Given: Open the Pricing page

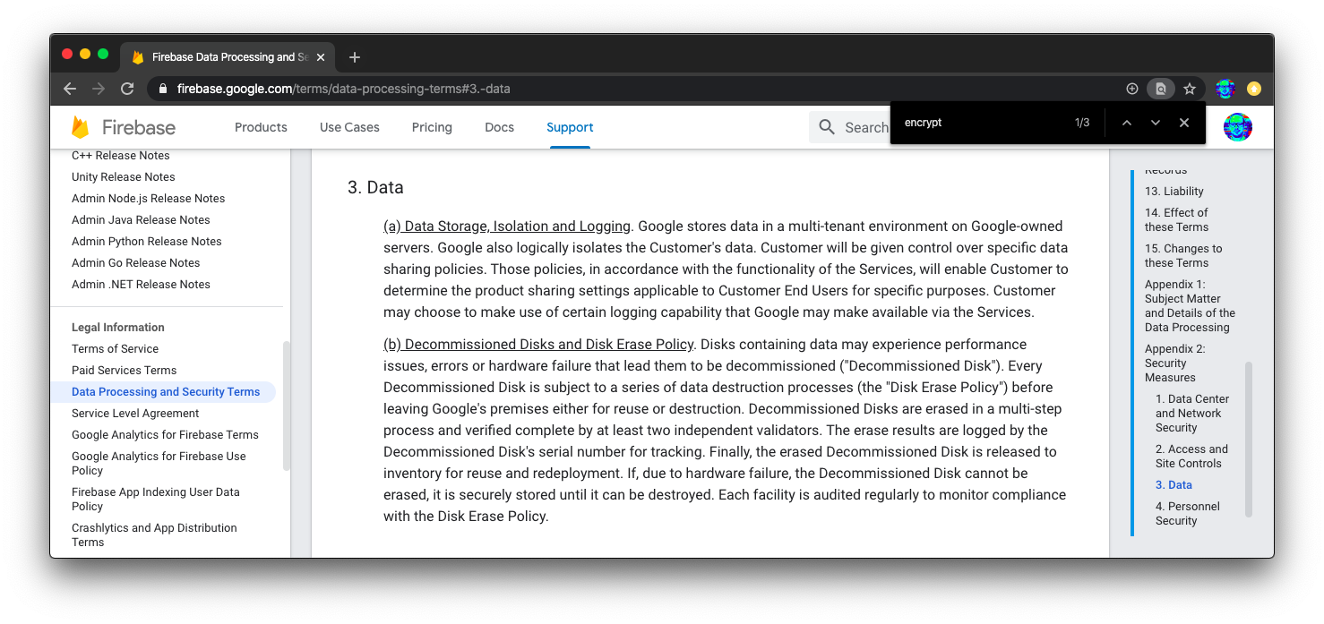Looking at the screenshot, I should pos(432,127).
